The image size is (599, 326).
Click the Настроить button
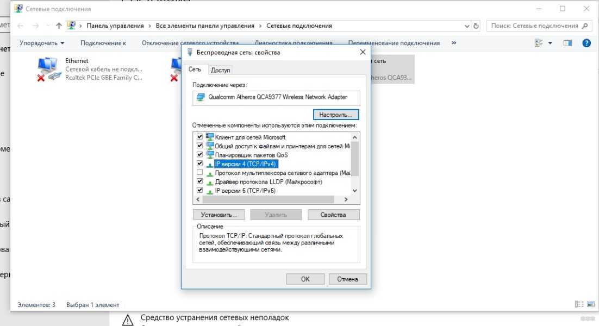coord(336,115)
